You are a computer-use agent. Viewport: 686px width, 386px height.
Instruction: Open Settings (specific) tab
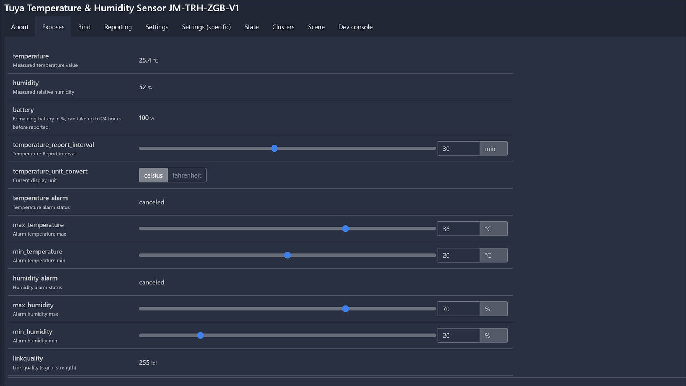tap(206, 27)
